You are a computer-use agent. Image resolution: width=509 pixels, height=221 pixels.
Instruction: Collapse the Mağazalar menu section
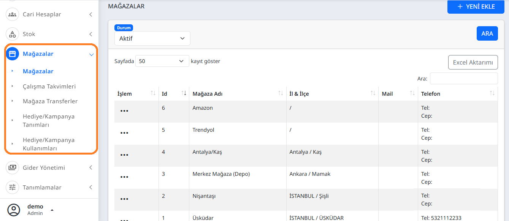click(x=91, y=54)
